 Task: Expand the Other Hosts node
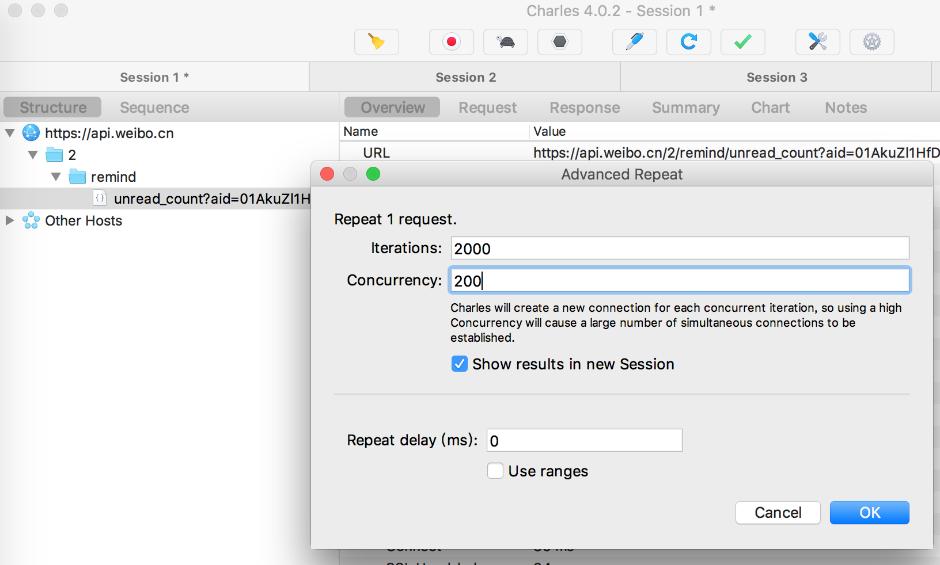(x=10, y=220)
